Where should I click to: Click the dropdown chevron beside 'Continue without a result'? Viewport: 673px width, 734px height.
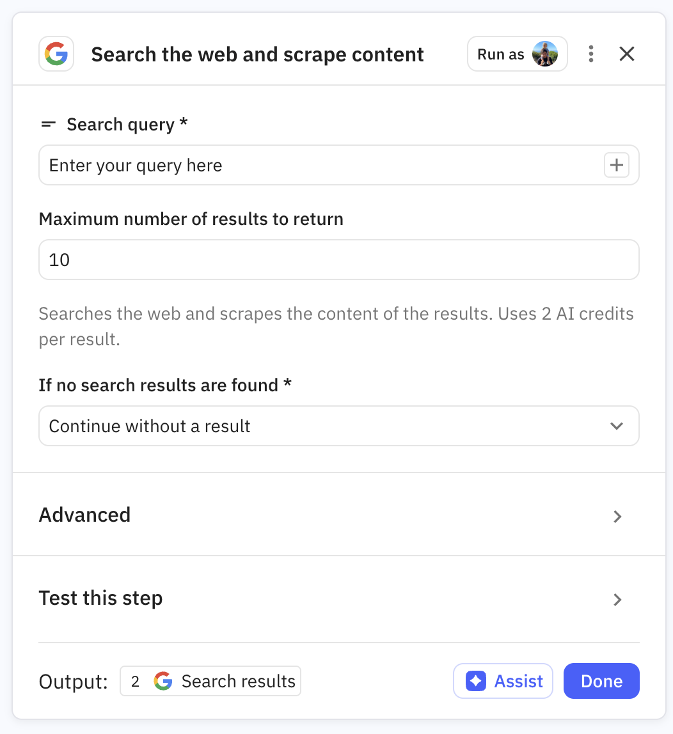click(x=617, y=426)
